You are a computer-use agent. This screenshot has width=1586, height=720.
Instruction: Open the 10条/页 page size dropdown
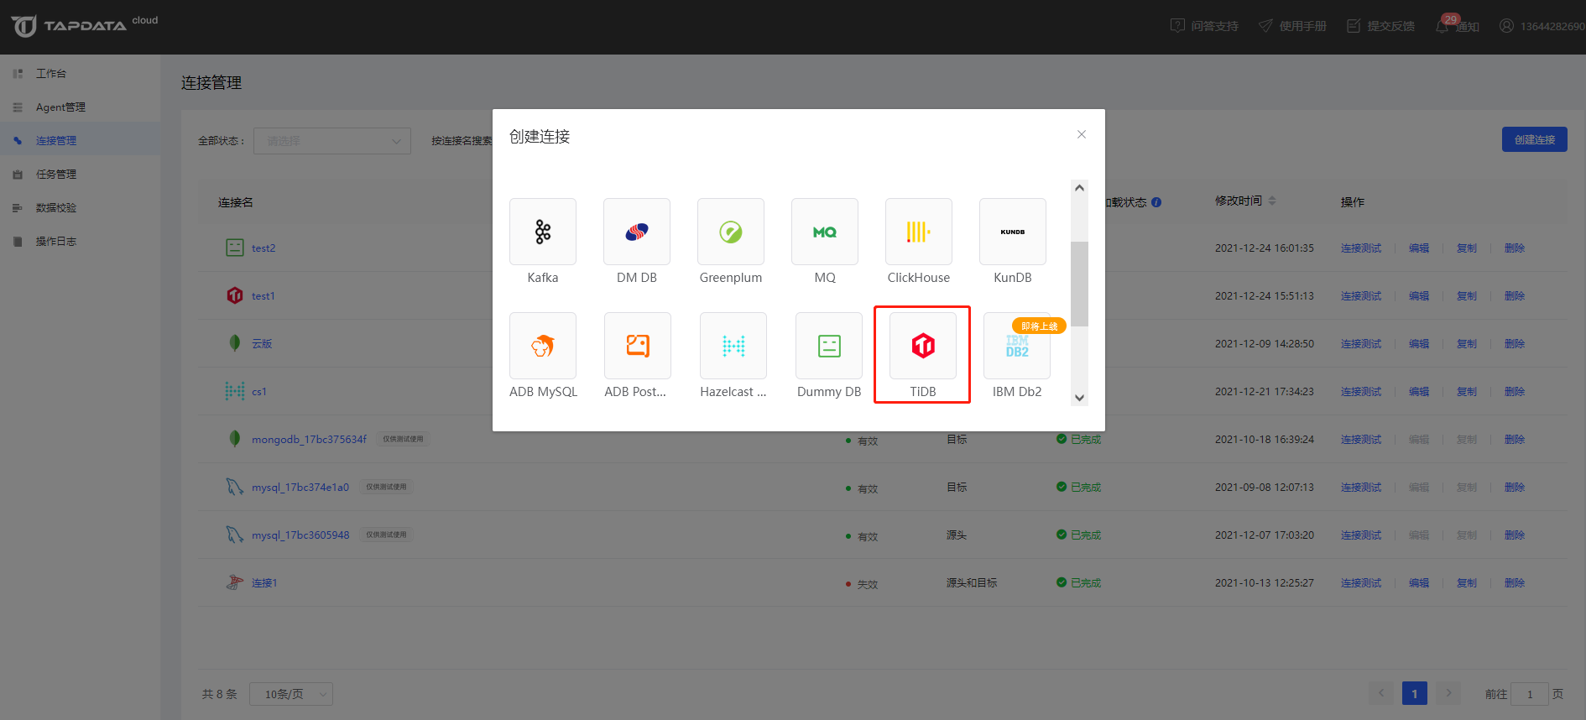coord(291,694)
